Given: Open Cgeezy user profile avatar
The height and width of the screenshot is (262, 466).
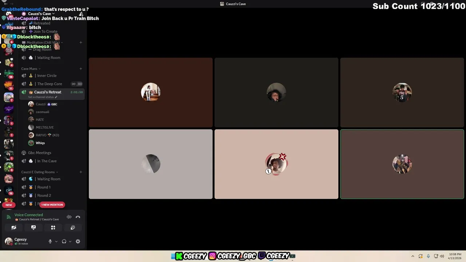Looking at the screenshot, I should click(8, 241).
